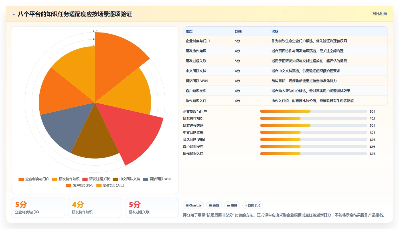
Task: Toggle the 企业制度与门户 legend swatch
Action: [x=21, y=179]
